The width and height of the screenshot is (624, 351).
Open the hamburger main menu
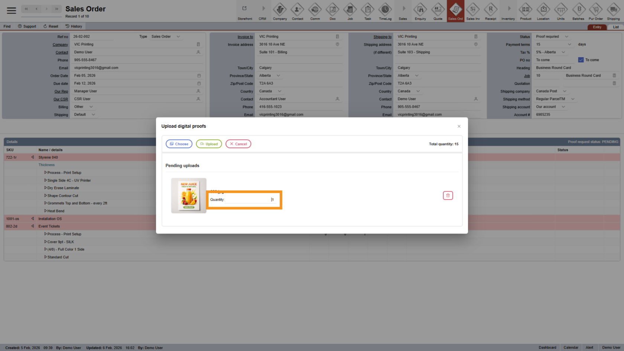pyautogui.click(x=12, y=10)
